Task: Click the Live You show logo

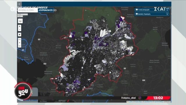Action: point(23,91)
